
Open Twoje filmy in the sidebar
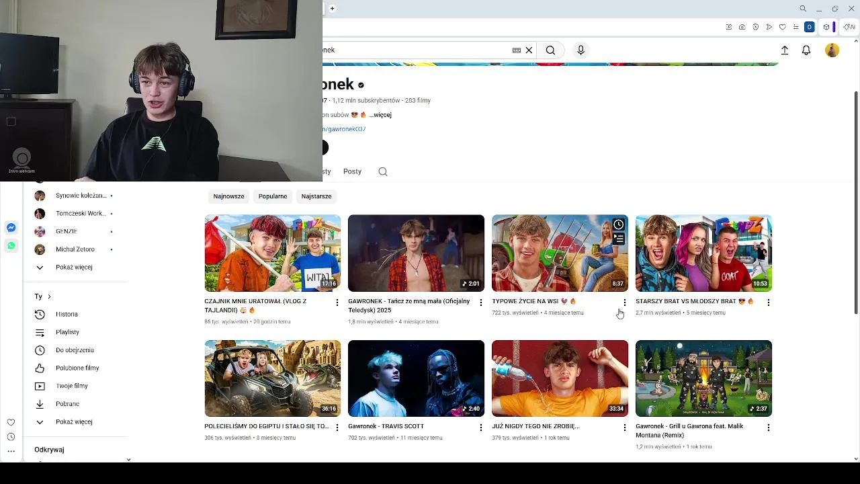click(72, 387)
